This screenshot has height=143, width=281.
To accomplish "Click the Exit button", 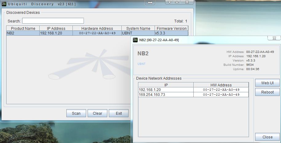I will [119, 113].
